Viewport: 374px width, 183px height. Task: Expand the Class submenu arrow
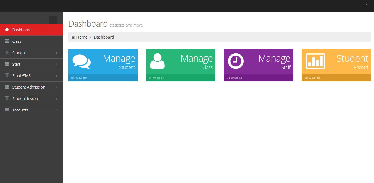coord(56,42)
